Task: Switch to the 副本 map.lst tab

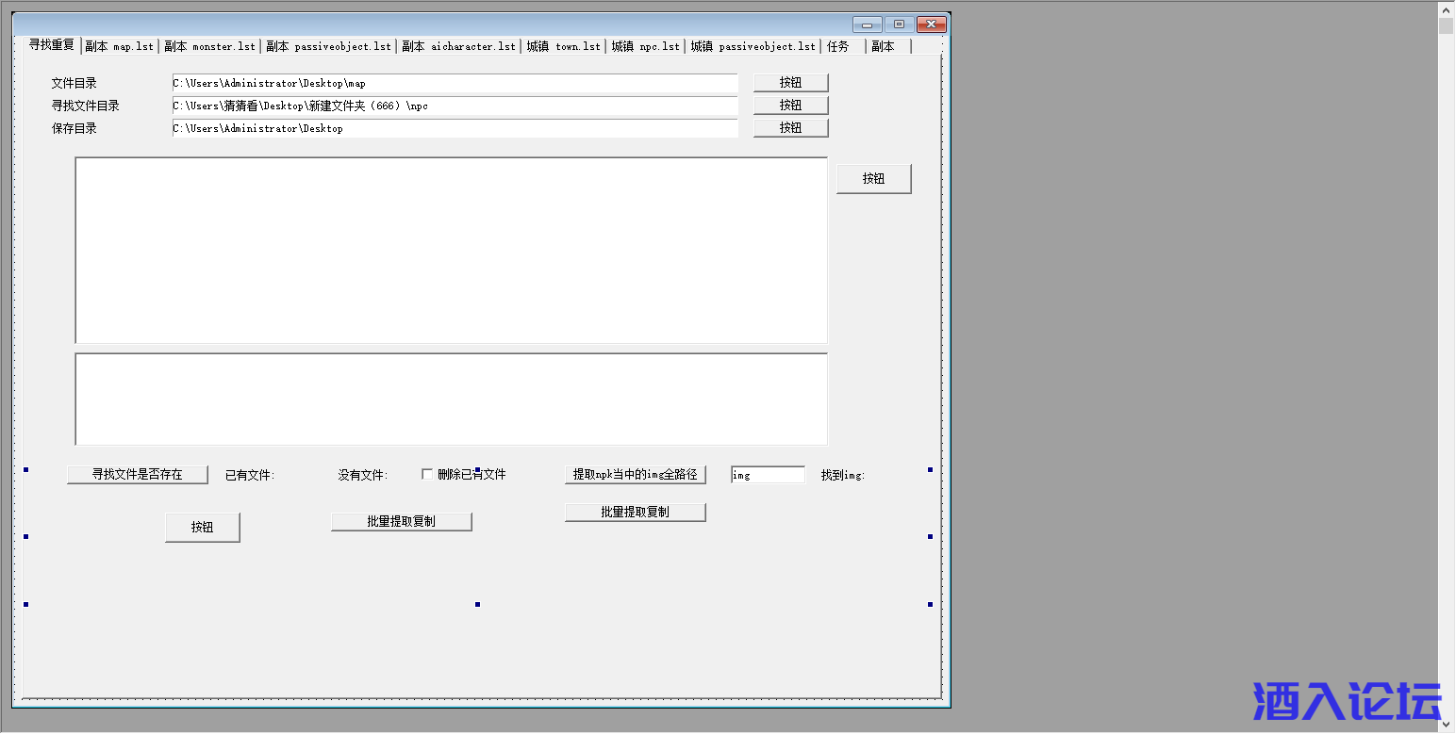Action: coord(119,46)
